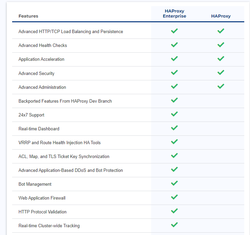The width and height of the screenshot is (250, 235).
Task: Click Advanced Application-Based DDoS and Bot Protection text
Action: (x=71, y=171)
